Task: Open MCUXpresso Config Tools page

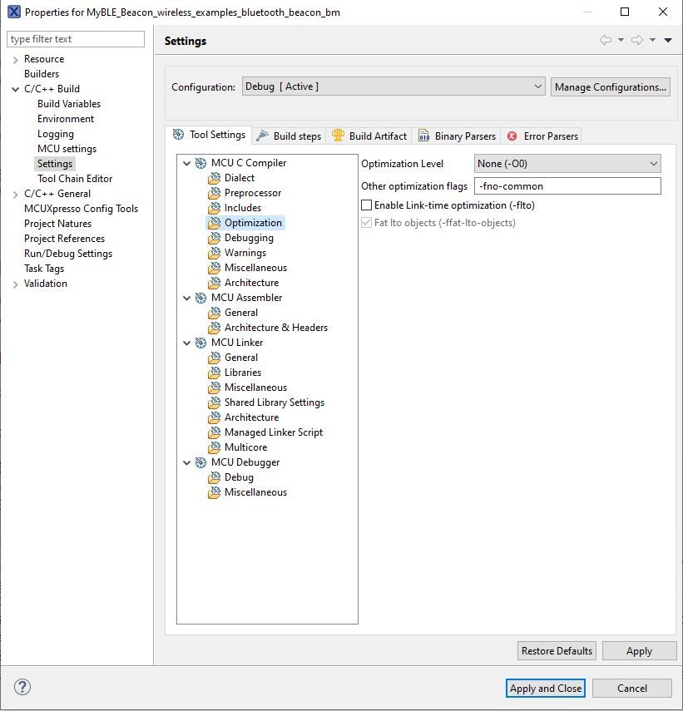Action: coord(81,209)
